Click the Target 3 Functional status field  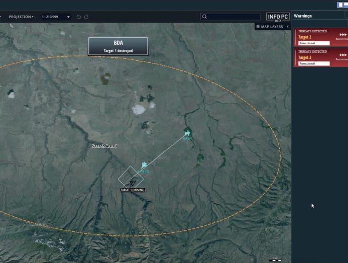pos(314,63)
